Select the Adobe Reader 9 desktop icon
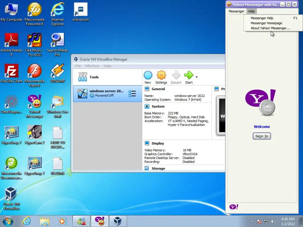Screen dimensions: 303x227 pyautogui.click(x=12, y=45)
